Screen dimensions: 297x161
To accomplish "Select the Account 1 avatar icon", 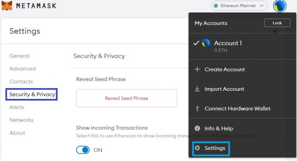I will coord(206,43).
